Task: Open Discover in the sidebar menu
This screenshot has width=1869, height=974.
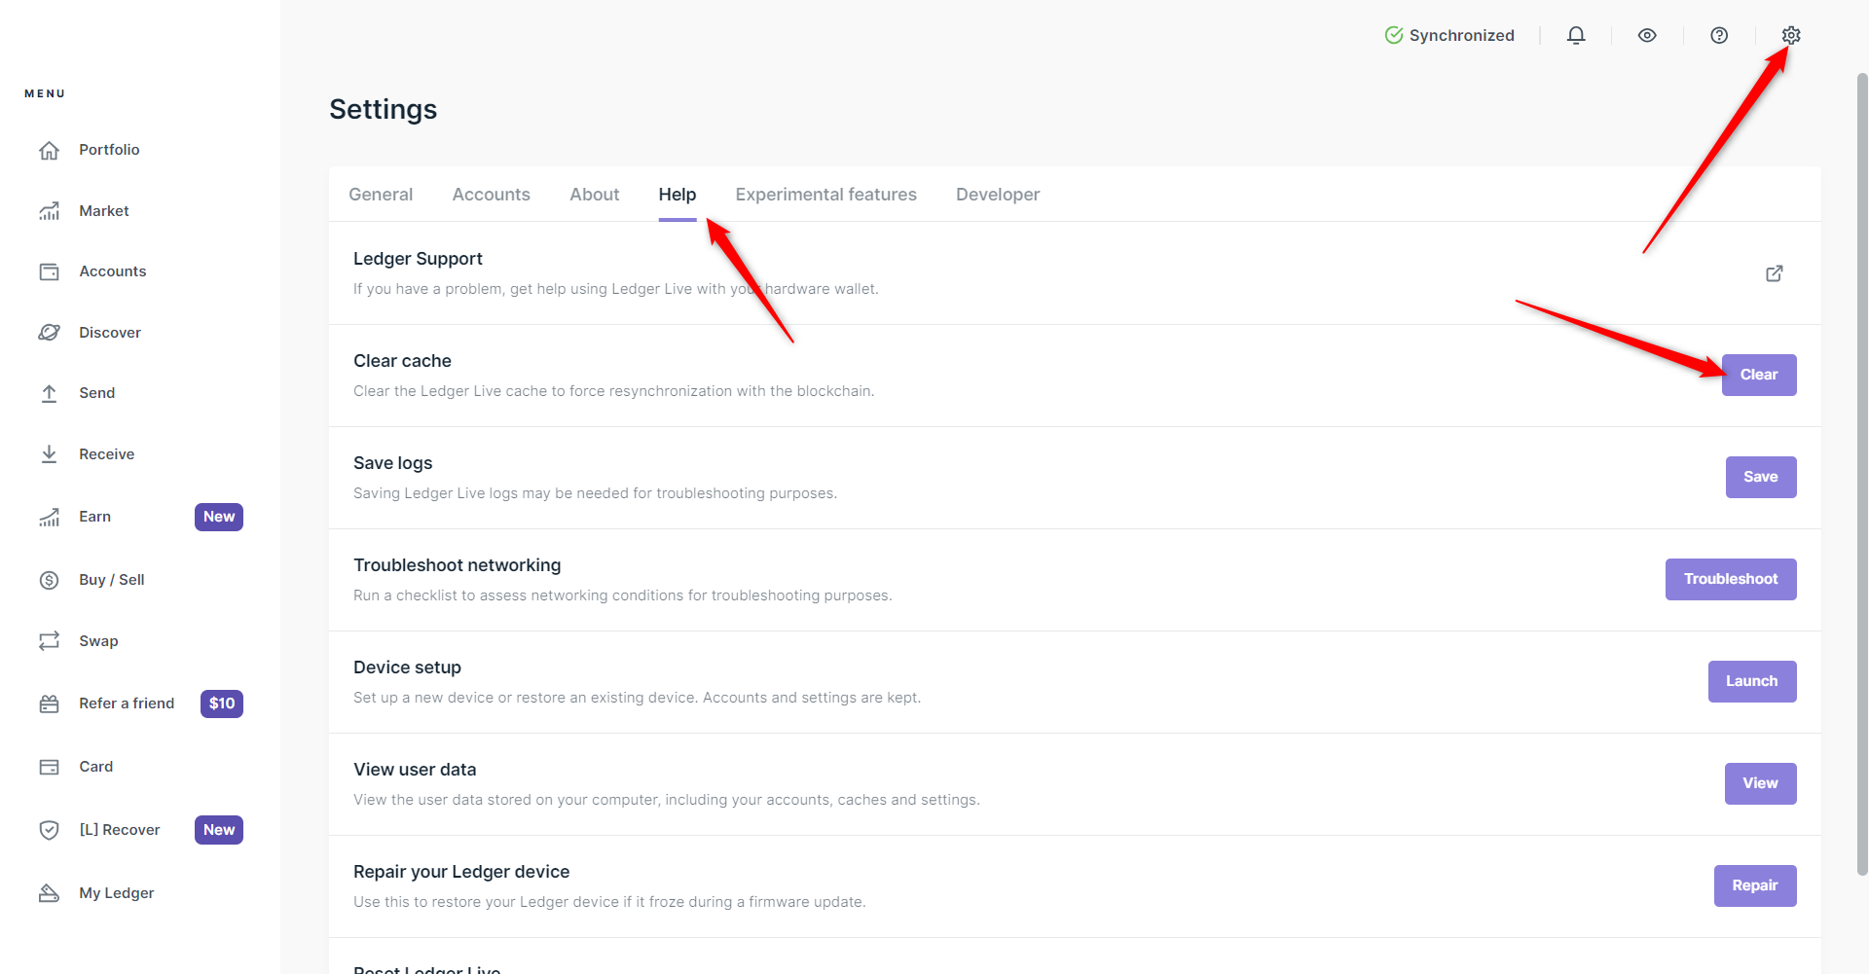Action: click(x=109, y=333)
